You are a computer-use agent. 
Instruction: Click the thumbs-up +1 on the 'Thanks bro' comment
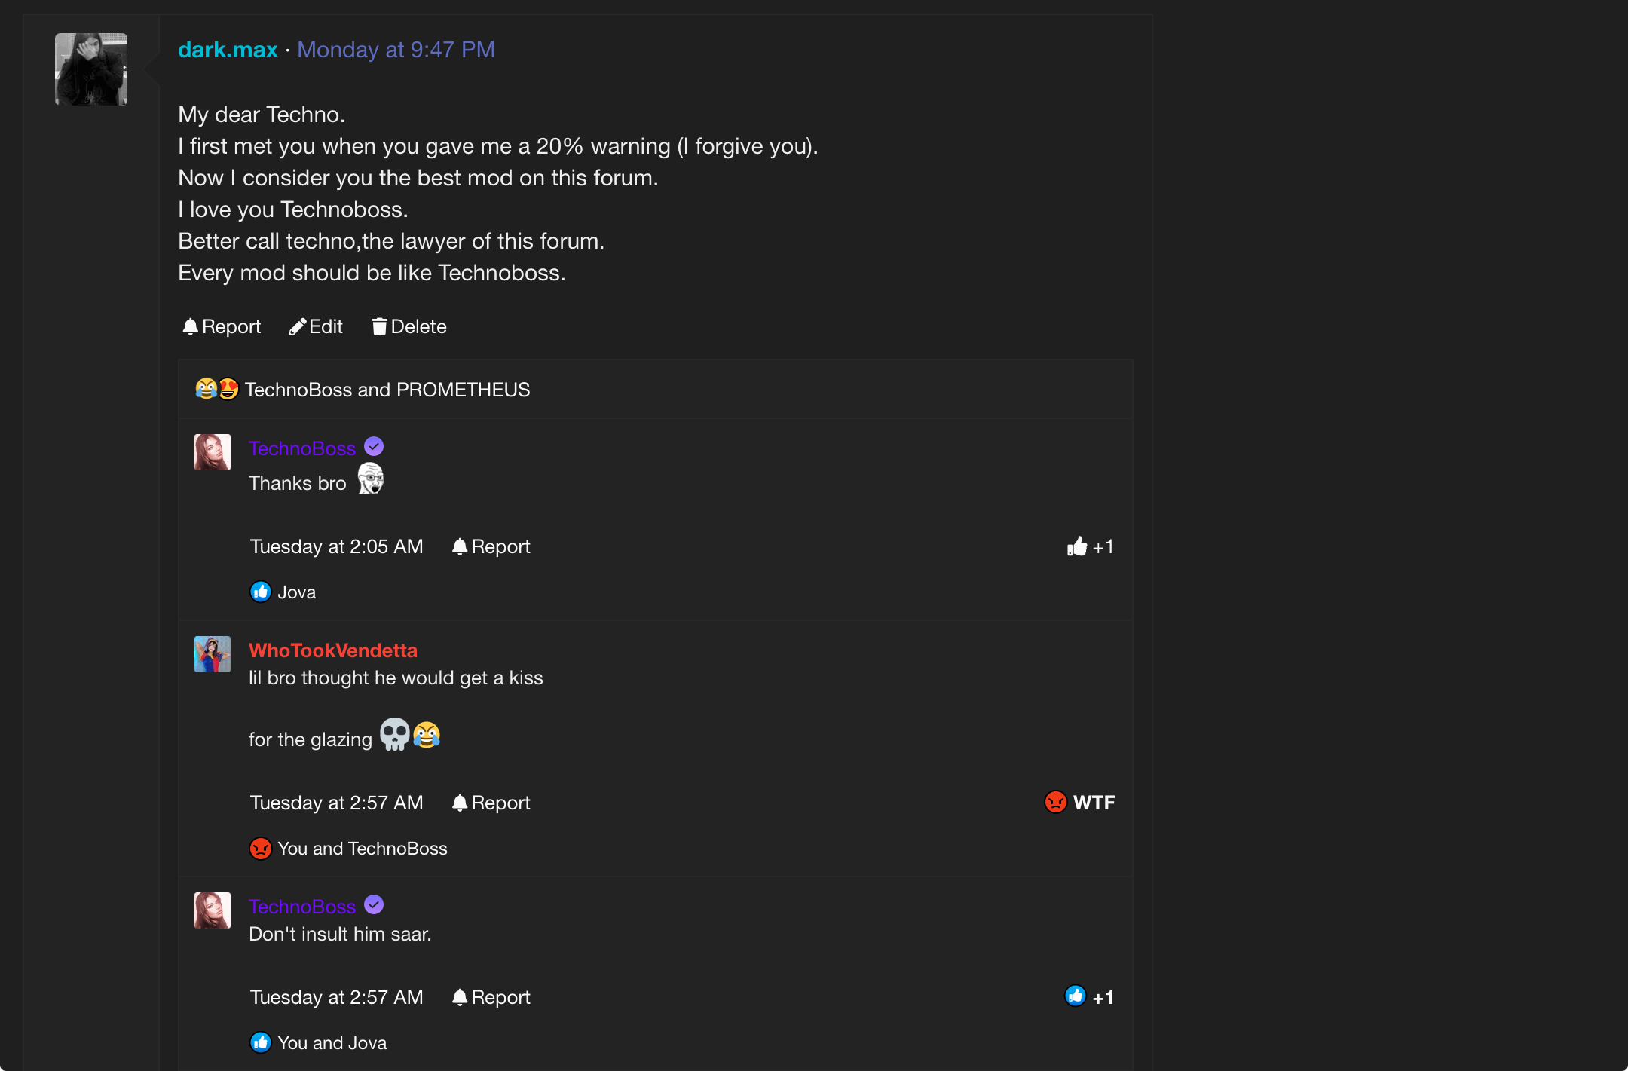pyautogui.click(x=1089, y=546)
